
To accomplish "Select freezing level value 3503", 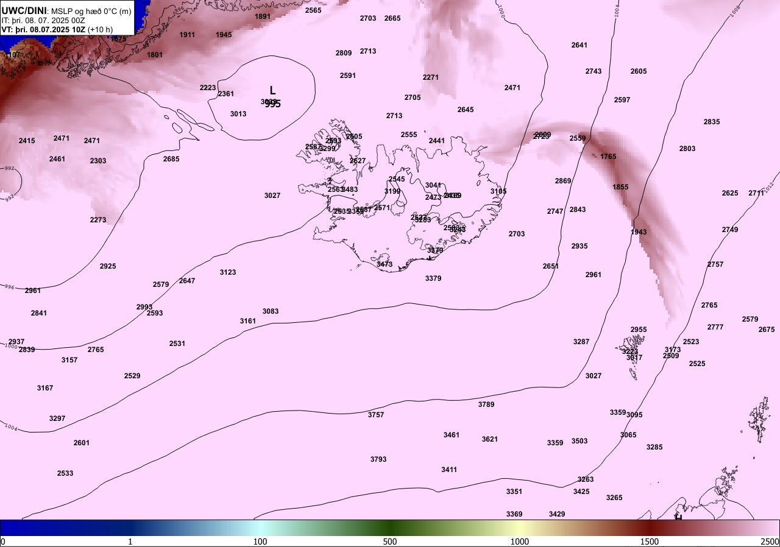I will coord(580,441).
